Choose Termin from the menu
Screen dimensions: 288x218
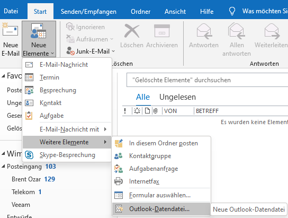(67, 77)
